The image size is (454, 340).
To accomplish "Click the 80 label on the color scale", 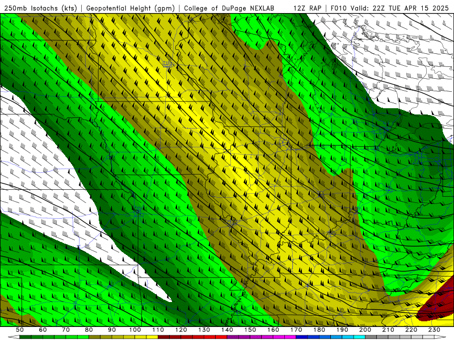I will click(x=89, y=330).
